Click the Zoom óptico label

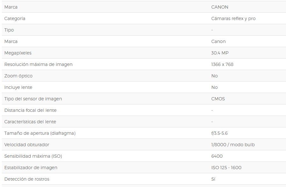coord(18,76)
